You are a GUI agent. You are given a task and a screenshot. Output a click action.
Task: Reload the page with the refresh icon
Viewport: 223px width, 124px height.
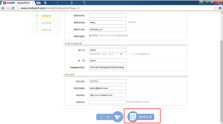[x=13, y=8]
